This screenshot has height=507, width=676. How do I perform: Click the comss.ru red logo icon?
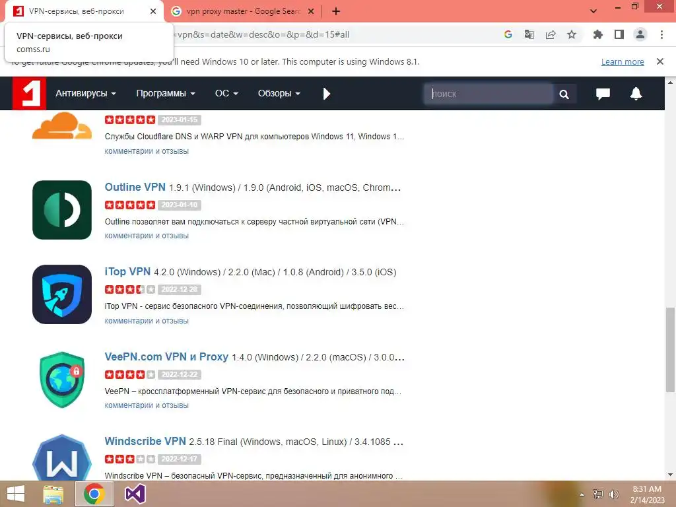click(x=29, y=93)
